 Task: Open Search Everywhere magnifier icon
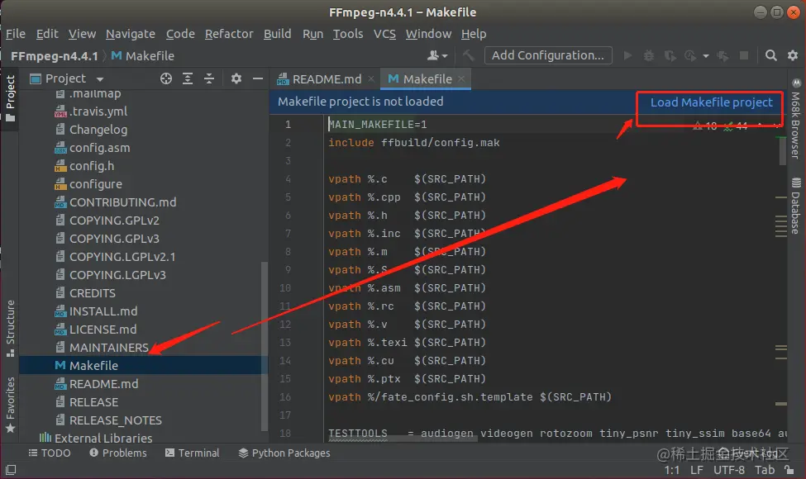(x=770, y=55)
